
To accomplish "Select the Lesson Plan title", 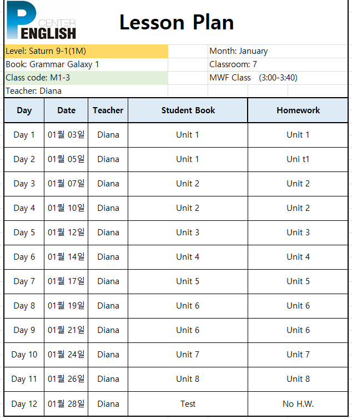I will click(177, 22).
